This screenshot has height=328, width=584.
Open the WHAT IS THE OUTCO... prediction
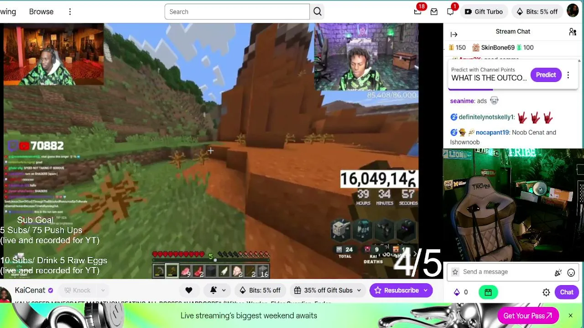click(489, 78)
